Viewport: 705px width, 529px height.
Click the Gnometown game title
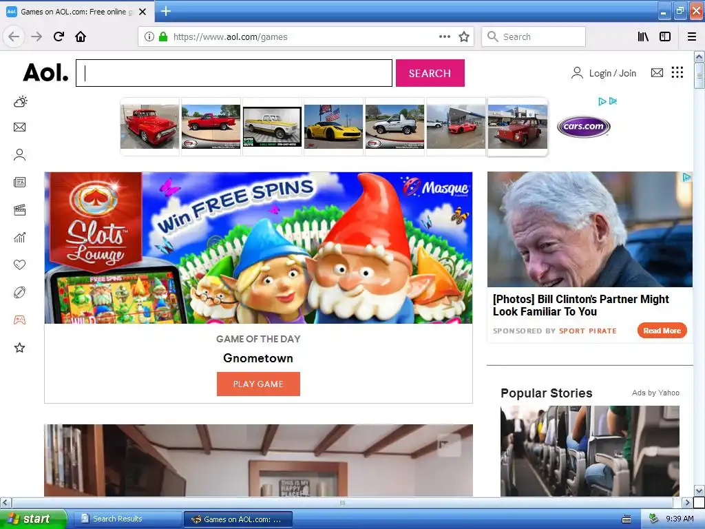[x=258, y=358]
